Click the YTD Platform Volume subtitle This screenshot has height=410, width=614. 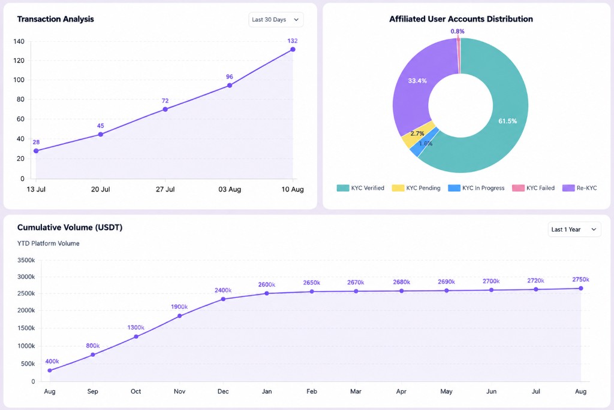point(48,244)
